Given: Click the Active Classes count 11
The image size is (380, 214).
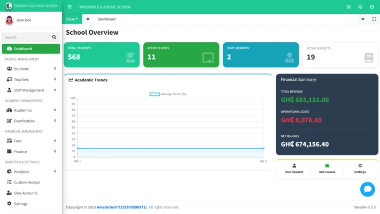Looking at the screenshot, I should pos(151,57).
